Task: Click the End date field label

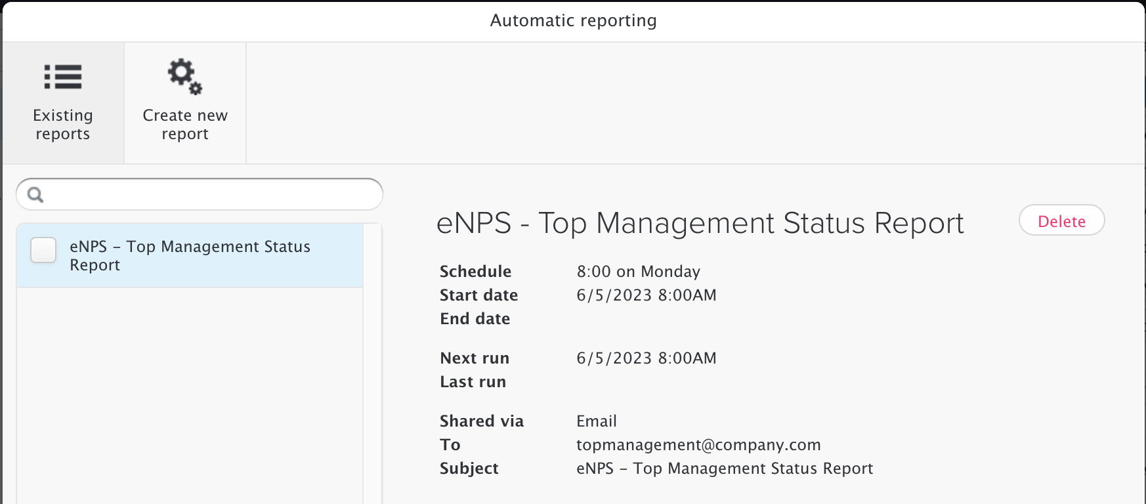Action: pyautogui.click(x=475, y=319)
